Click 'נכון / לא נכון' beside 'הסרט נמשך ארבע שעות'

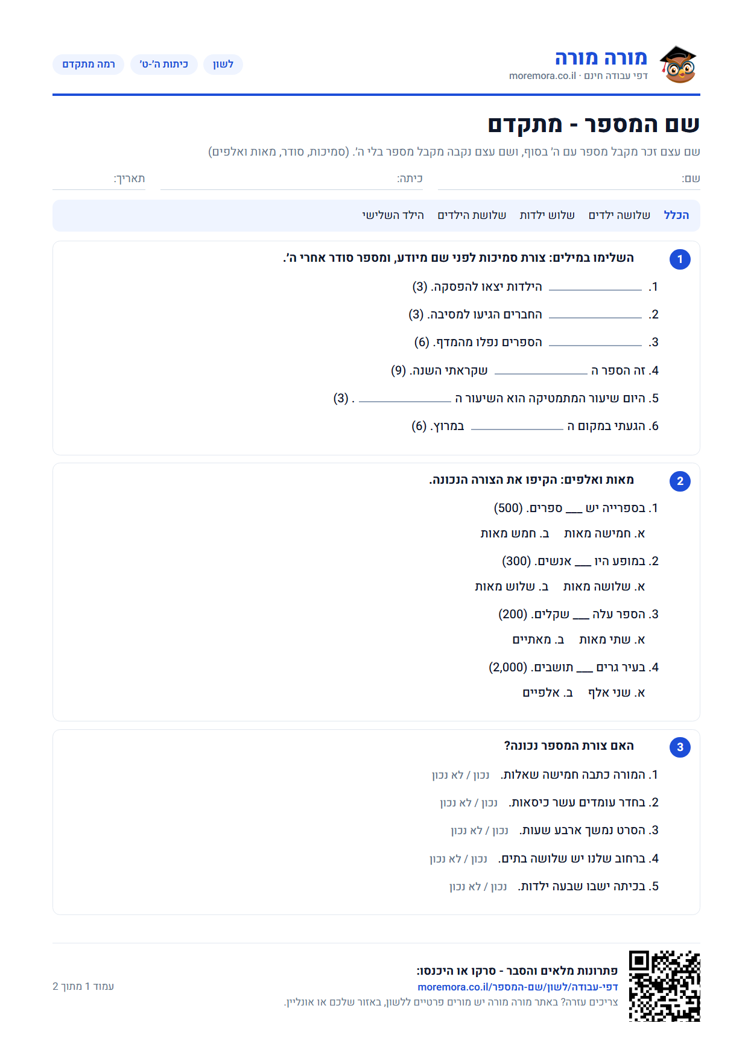coord(480,831)
